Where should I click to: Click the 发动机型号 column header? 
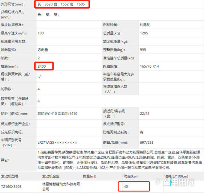tap(10, 176)
